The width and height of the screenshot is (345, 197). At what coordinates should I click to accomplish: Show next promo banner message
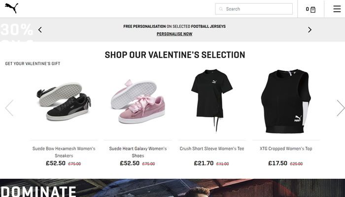pyautogui.click(x=310, y=30)
